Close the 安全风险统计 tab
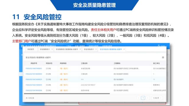 (x=96, y=49)
